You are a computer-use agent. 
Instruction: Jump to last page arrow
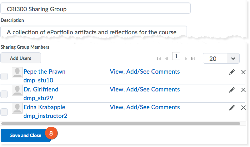193,58
